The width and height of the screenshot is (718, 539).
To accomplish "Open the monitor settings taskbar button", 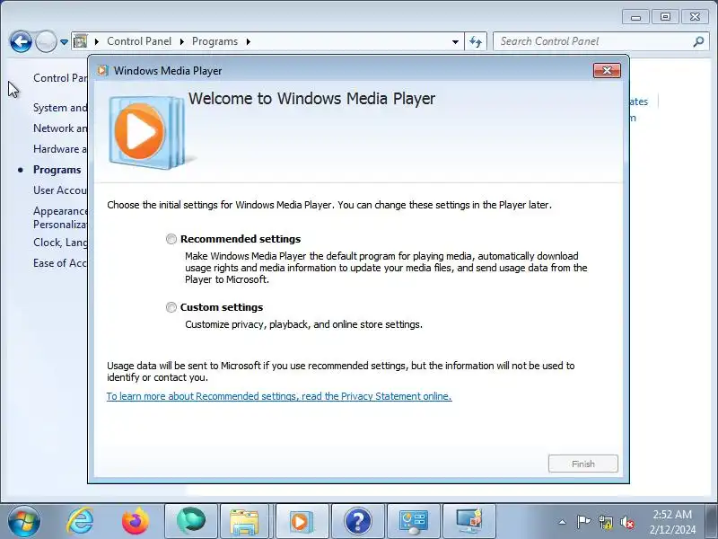I will click(x=469, y=521).
